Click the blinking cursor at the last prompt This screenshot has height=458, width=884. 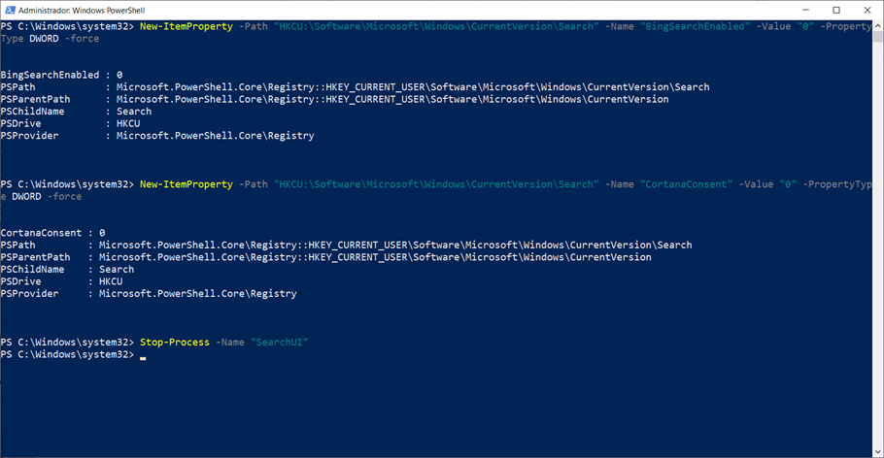[143, 356]
